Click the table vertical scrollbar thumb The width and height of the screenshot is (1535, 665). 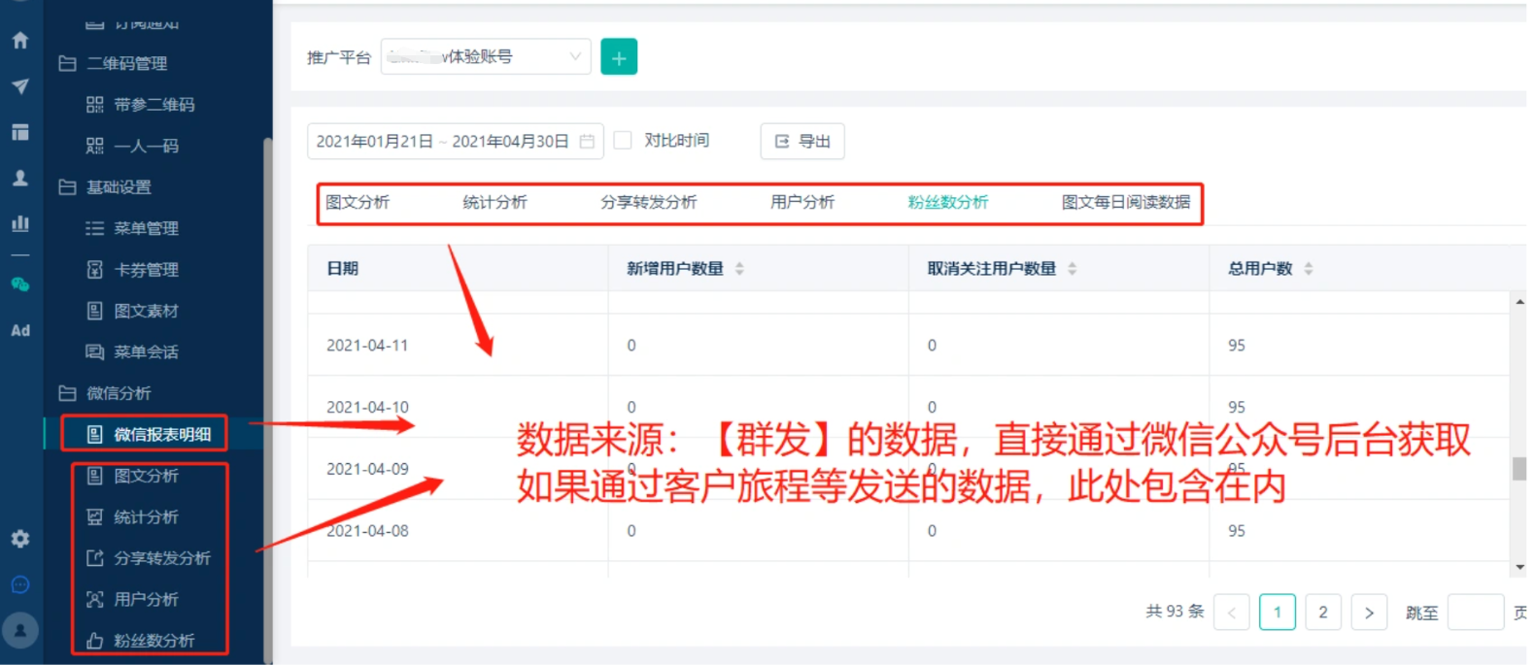coord(1519,468)
